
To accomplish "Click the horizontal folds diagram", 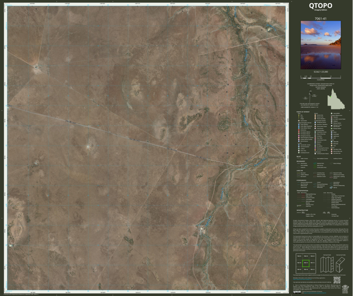I will pyautogui.click(x=340, y=265).
